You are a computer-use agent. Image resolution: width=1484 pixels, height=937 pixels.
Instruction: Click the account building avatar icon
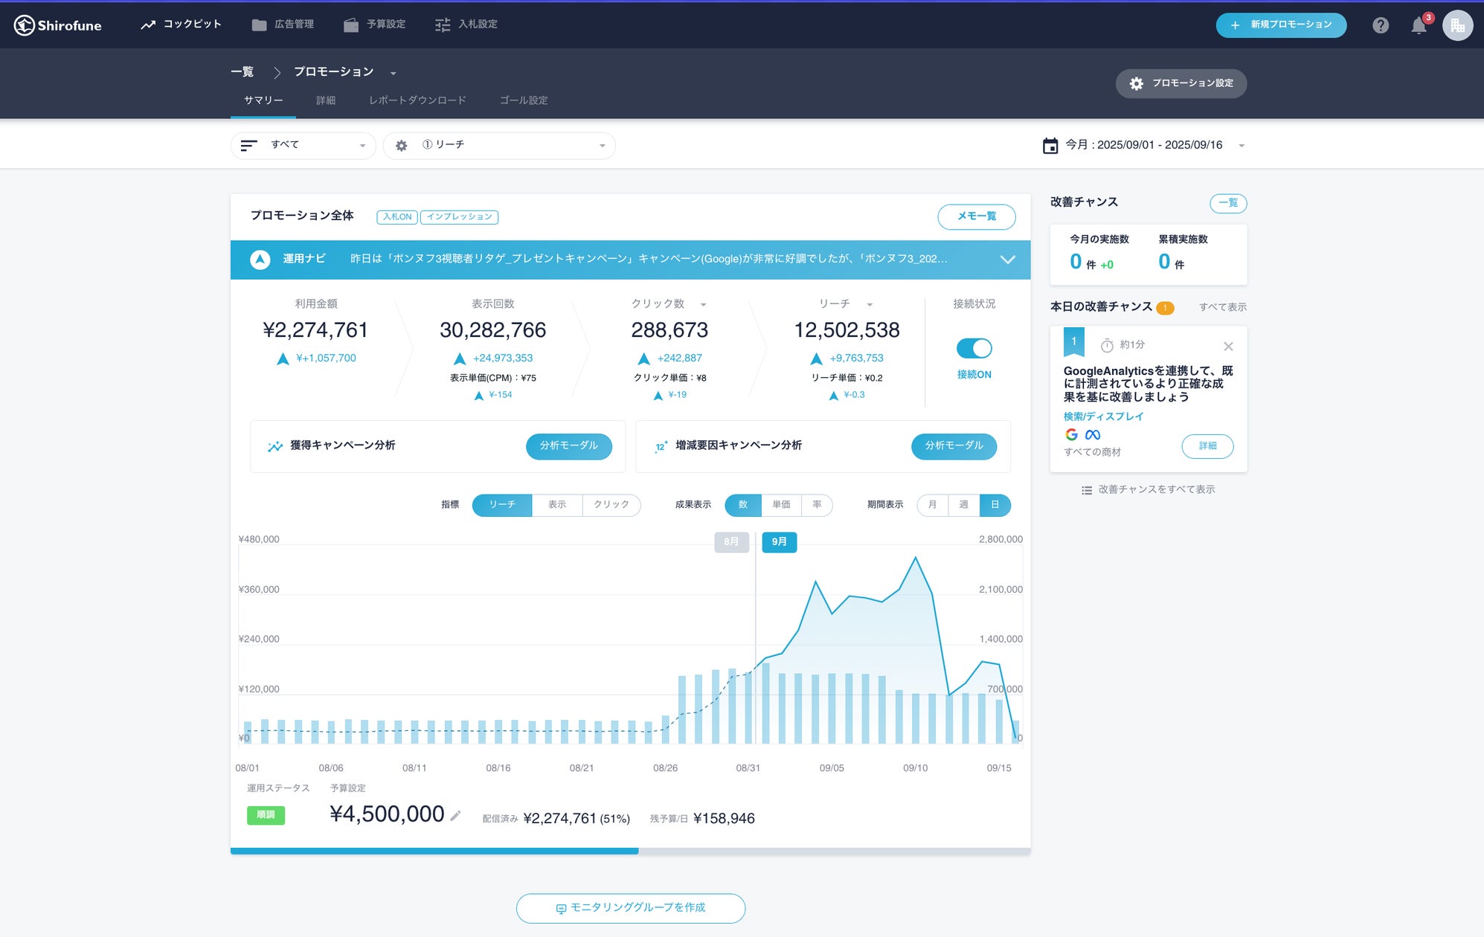coord(1457,25)
